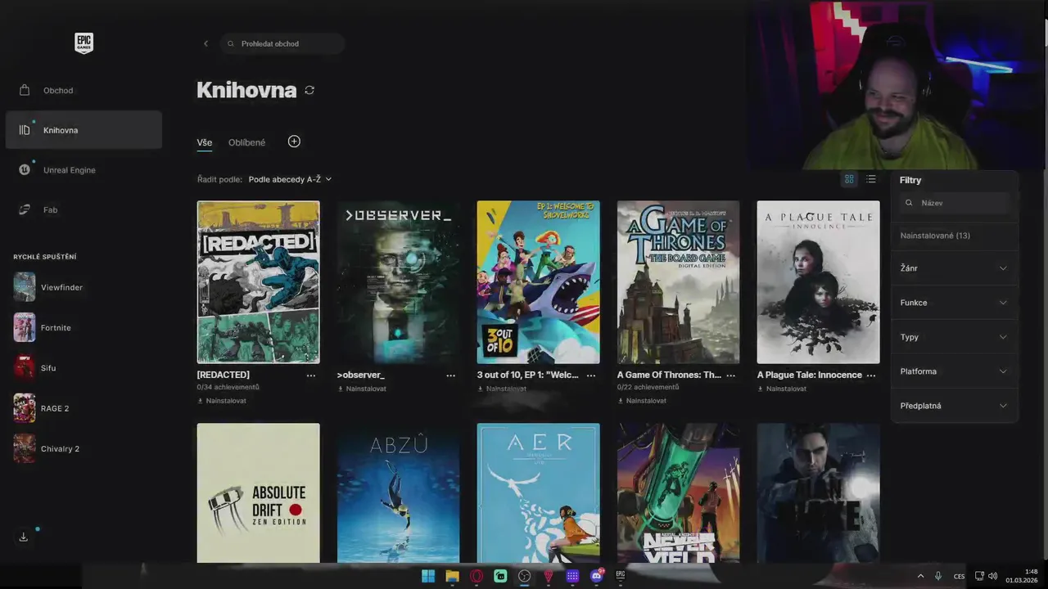Launch Fortnite from quick launch
The height and width of the screenshot is (589, 1048).
click(x=43, y=327)
